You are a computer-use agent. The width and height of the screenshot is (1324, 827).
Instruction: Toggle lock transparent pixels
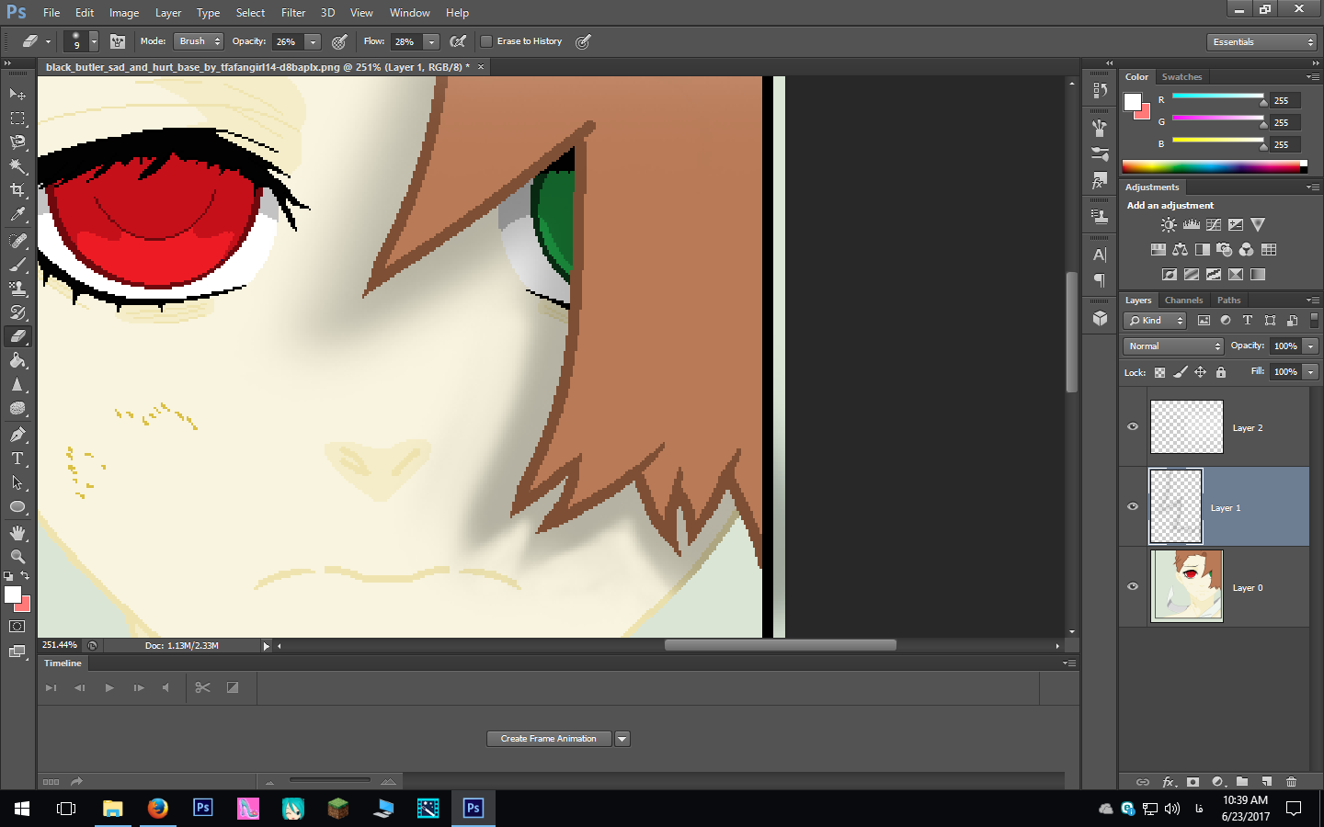(1160, 372)
